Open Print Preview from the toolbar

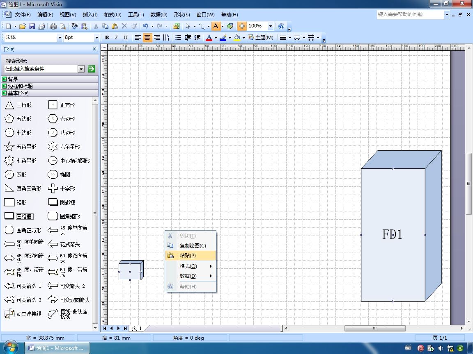[63, 26]
